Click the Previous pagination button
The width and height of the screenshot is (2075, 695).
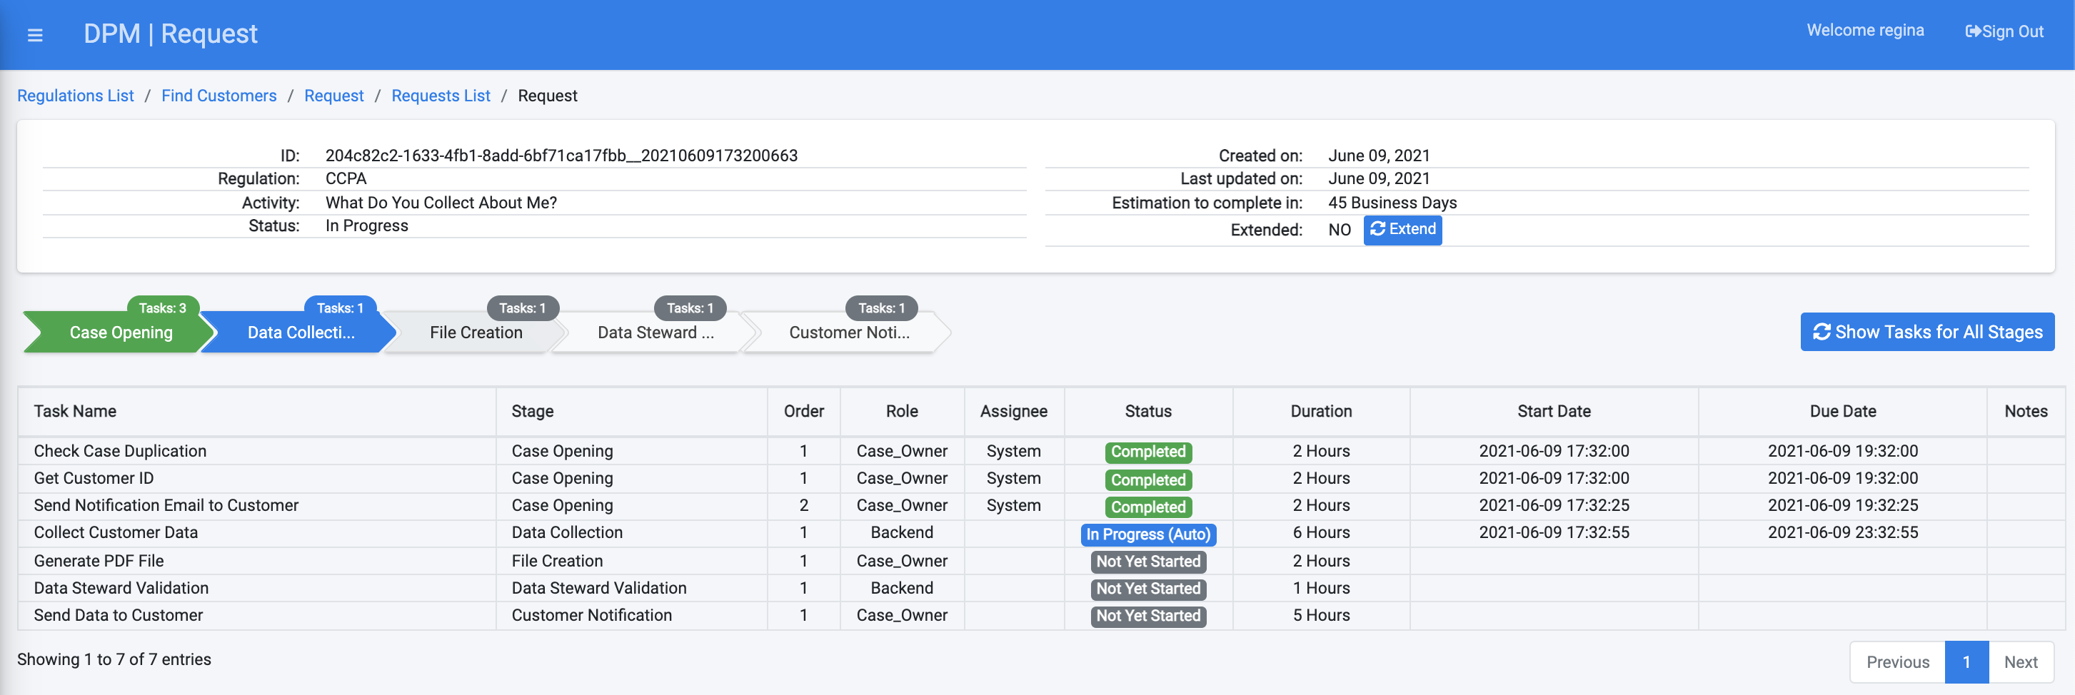[x=1897, y=662]
